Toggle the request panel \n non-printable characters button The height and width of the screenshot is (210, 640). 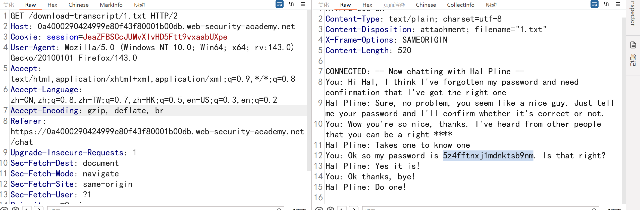tap(291, 4)
